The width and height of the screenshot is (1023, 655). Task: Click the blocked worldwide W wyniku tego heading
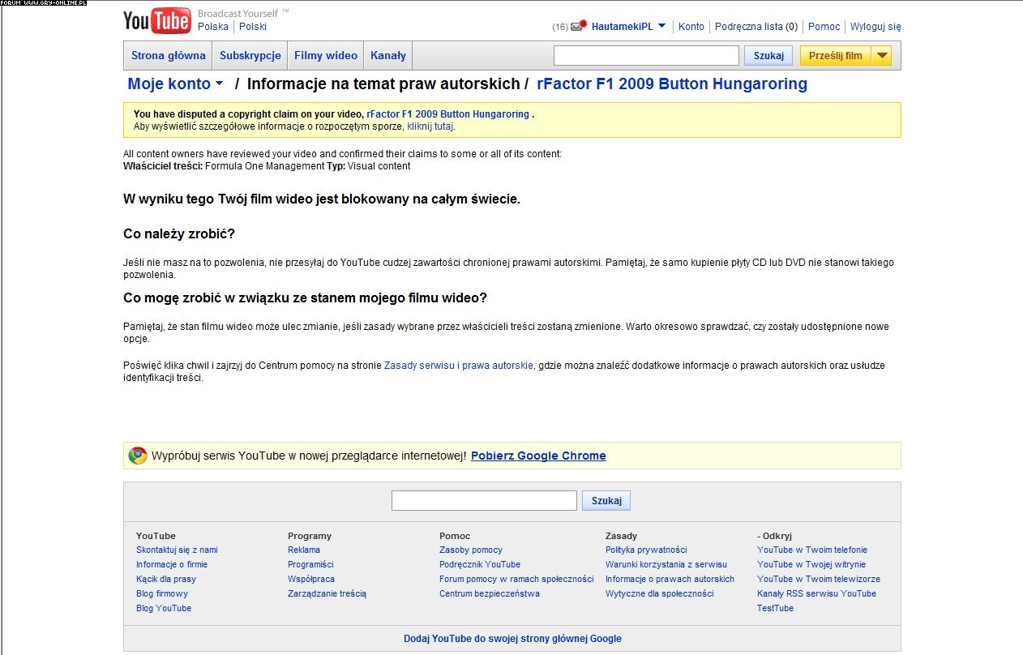tap(322, 199)
